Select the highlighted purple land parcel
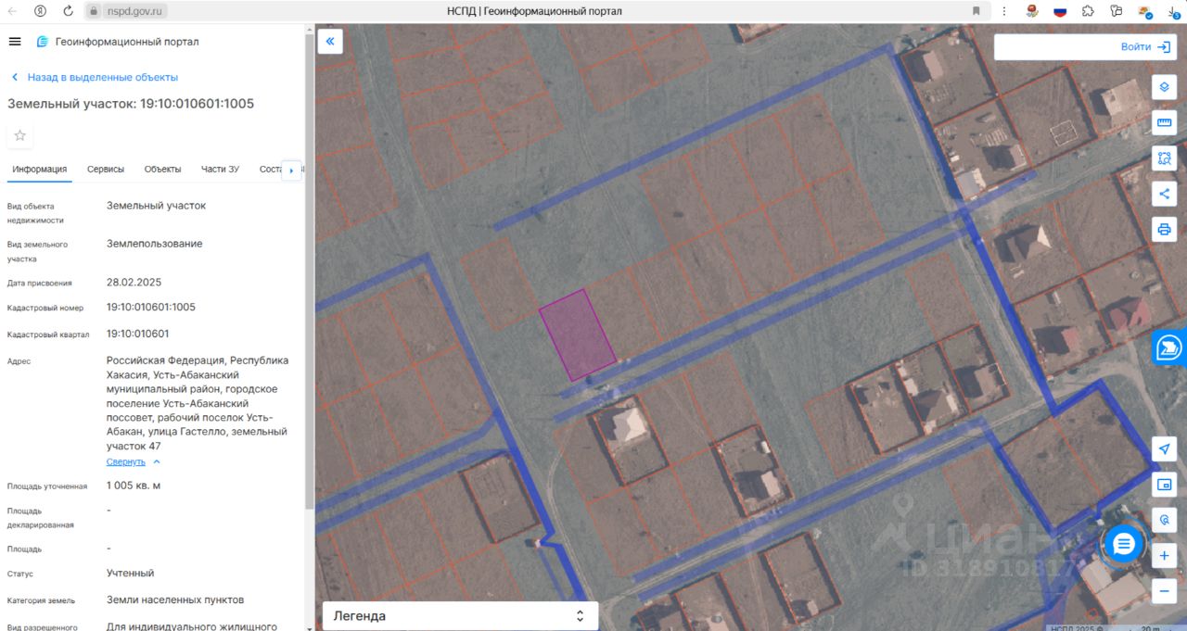1187x631 pixels. [578, 334]
